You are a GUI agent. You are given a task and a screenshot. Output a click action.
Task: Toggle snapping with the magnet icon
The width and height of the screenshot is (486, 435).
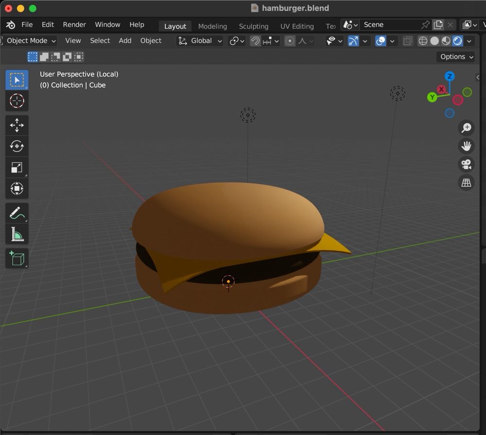(255, 41)
